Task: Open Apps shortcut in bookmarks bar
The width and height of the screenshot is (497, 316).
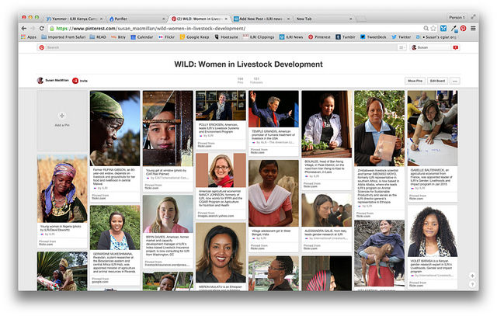Action: (29, 37)
